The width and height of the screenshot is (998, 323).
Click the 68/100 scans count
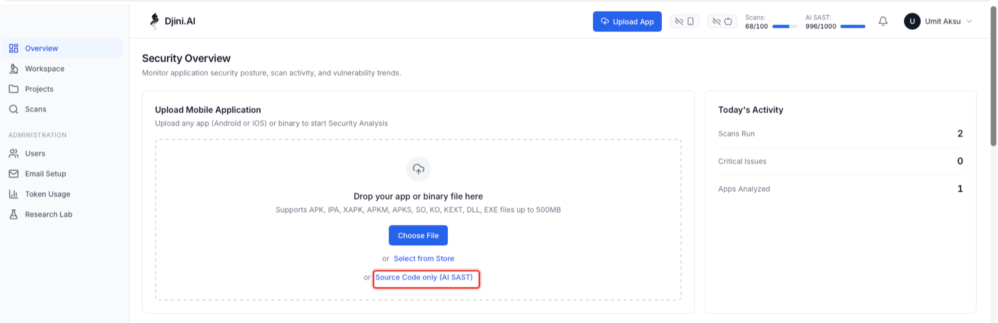point(757,27)
